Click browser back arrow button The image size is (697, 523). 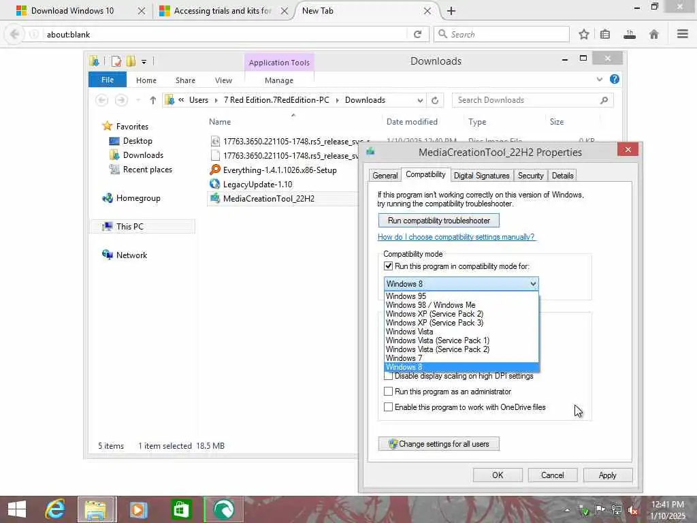point(15,34)
